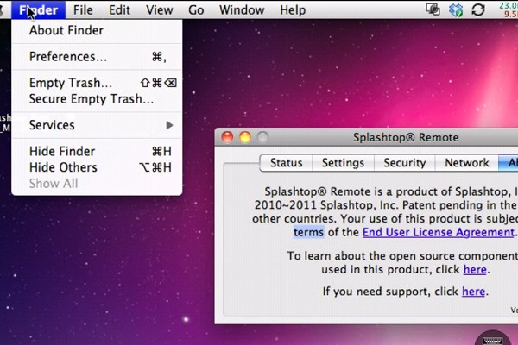Select Hide Finder menu entry

click(x=62, y=151)
